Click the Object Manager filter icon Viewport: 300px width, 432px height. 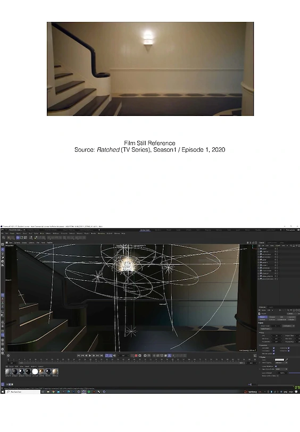click(296, 246)
